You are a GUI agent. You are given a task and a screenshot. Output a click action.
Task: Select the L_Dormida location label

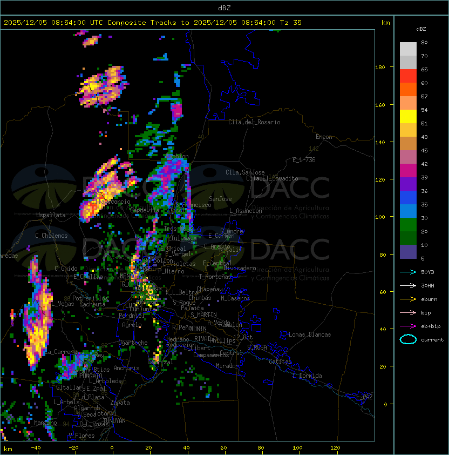[x=307, y=376]
